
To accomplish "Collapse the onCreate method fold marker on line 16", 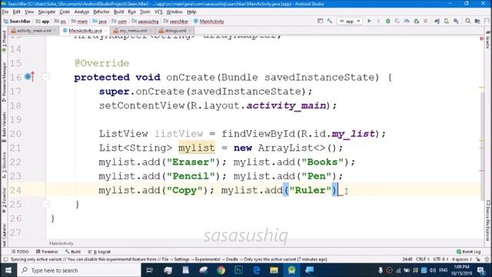I will tap(46, 77).
